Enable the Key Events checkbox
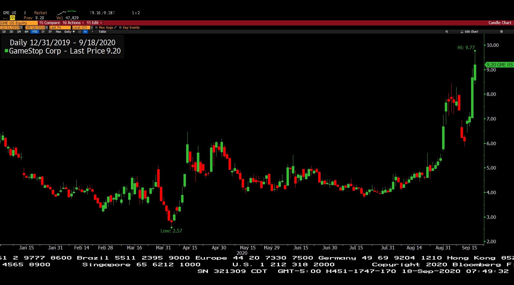 [x=120, y=27]
